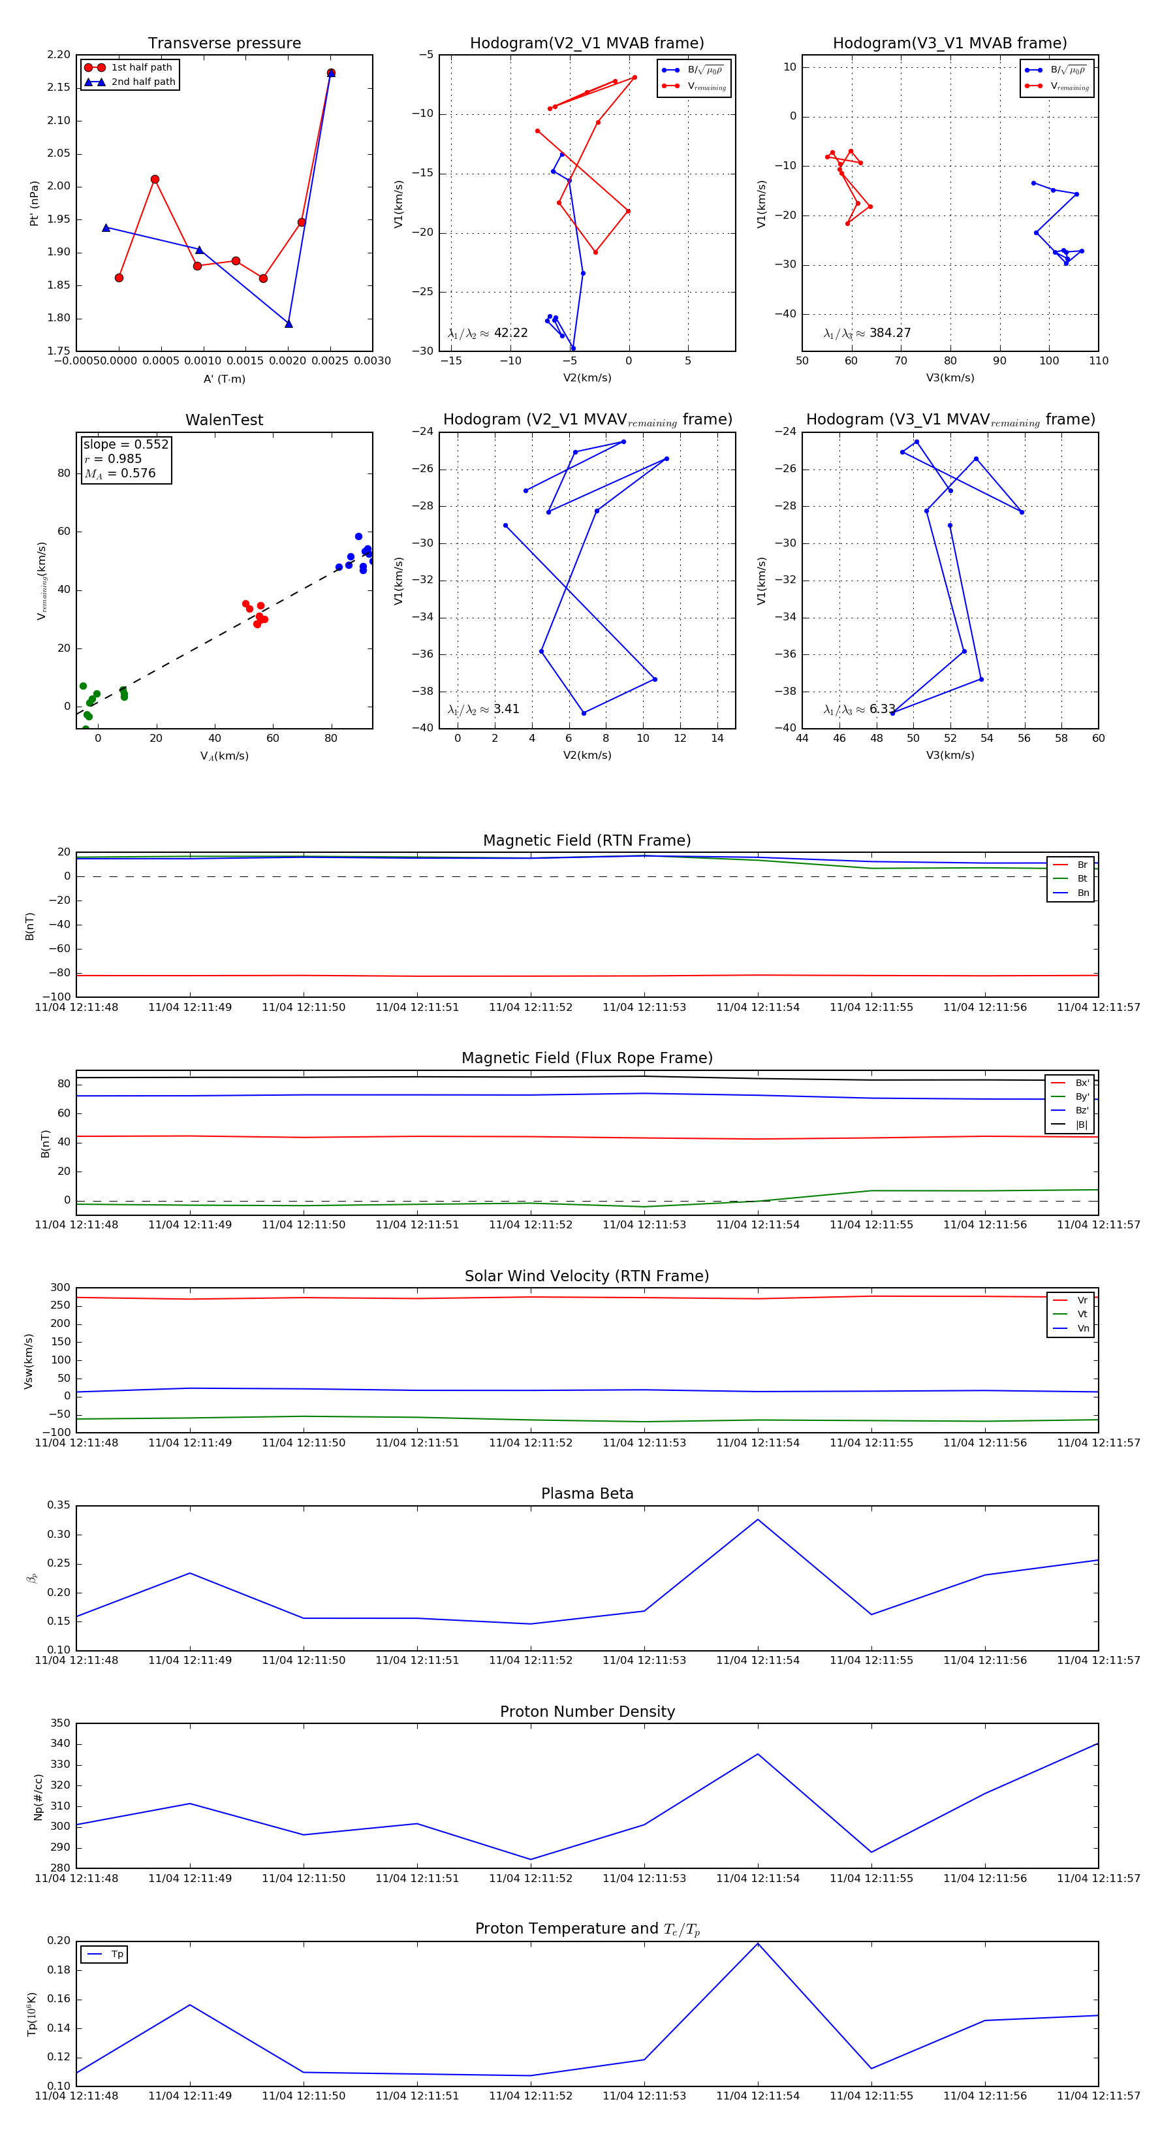Viewport: 1175px width, 2155px height.
Task: Click the "Transverse pressure" plot title
Action: (x=224, y=44)
